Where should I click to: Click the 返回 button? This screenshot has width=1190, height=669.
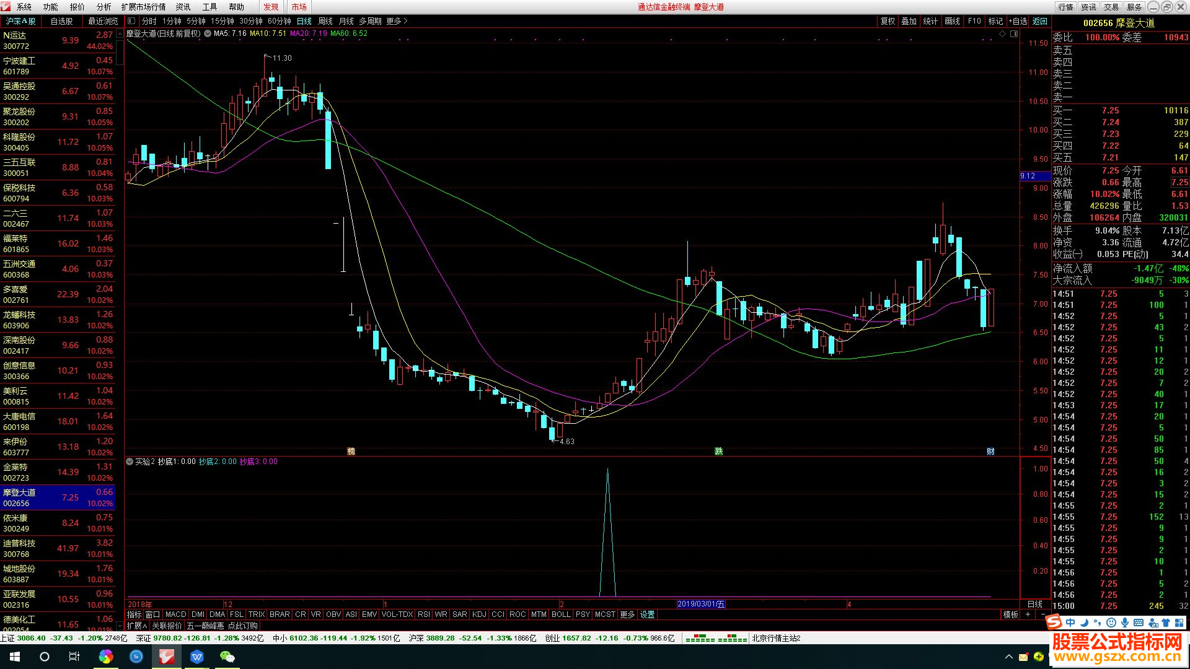(1040, 21)
